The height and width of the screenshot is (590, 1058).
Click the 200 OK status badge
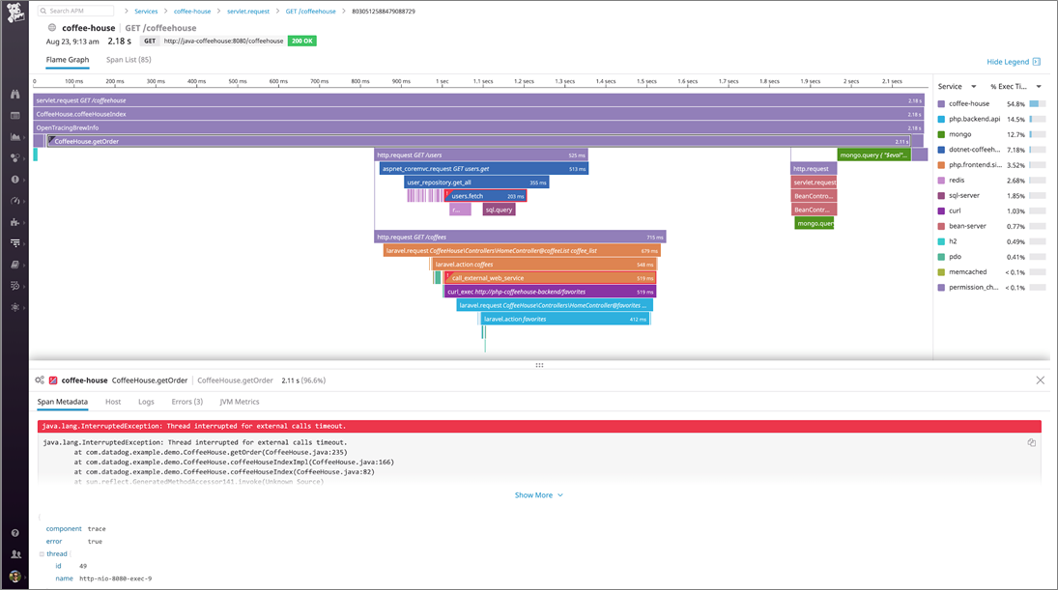click(x=302, y=42)
